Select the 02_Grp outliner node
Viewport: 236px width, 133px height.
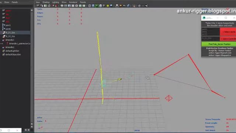(x=10, y=36)
